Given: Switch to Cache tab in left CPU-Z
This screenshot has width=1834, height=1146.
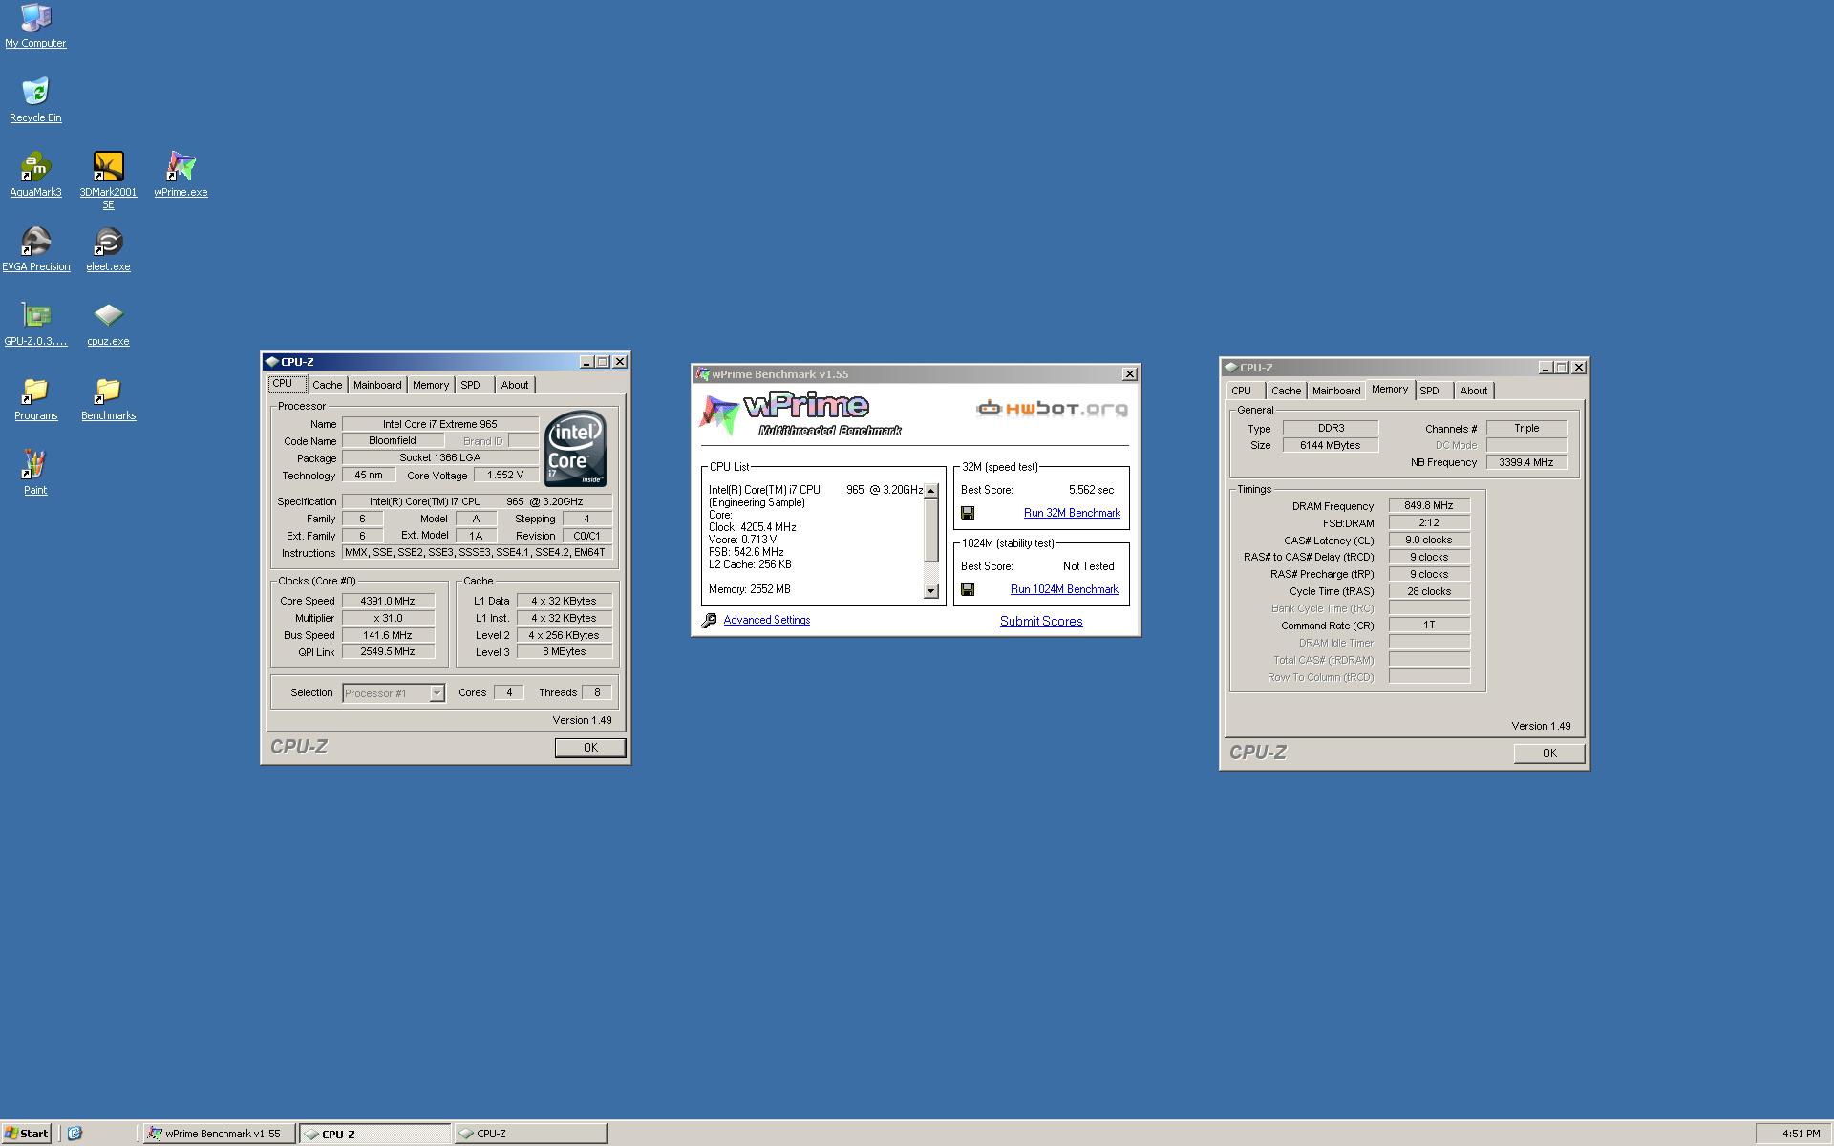Looking at the screenshot, I should pyautogui.click(x=327, y=385).
